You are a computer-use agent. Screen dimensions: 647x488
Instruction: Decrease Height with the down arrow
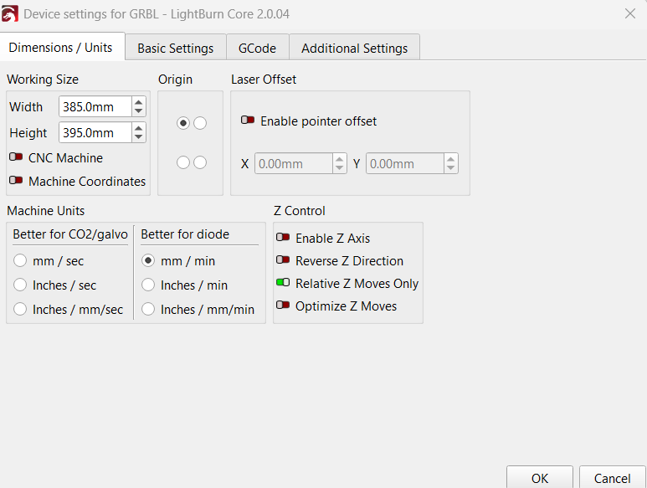[x=139, y=137]
